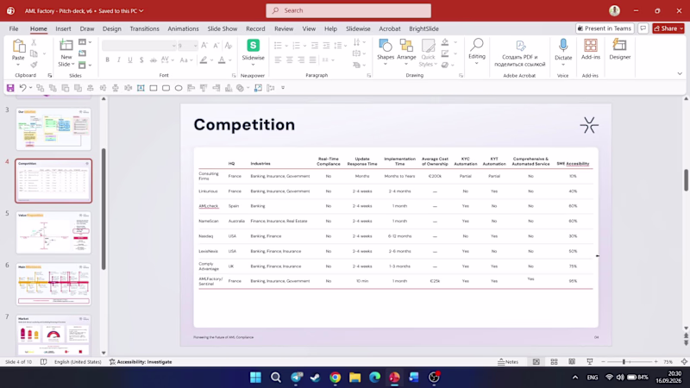The height and width of the screenshot is (388, 690).
Task: Click Present in Teams button
Action: coord(605,28)
